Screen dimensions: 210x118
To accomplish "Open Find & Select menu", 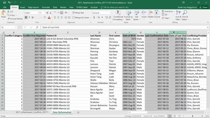I will [x=185, y=15].
